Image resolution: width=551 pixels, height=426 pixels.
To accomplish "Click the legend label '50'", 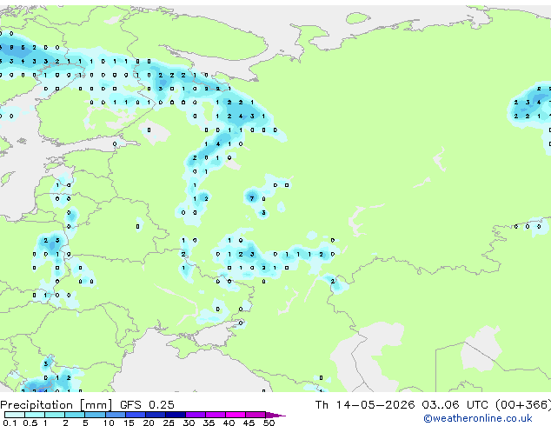I will tap(269, 423).
